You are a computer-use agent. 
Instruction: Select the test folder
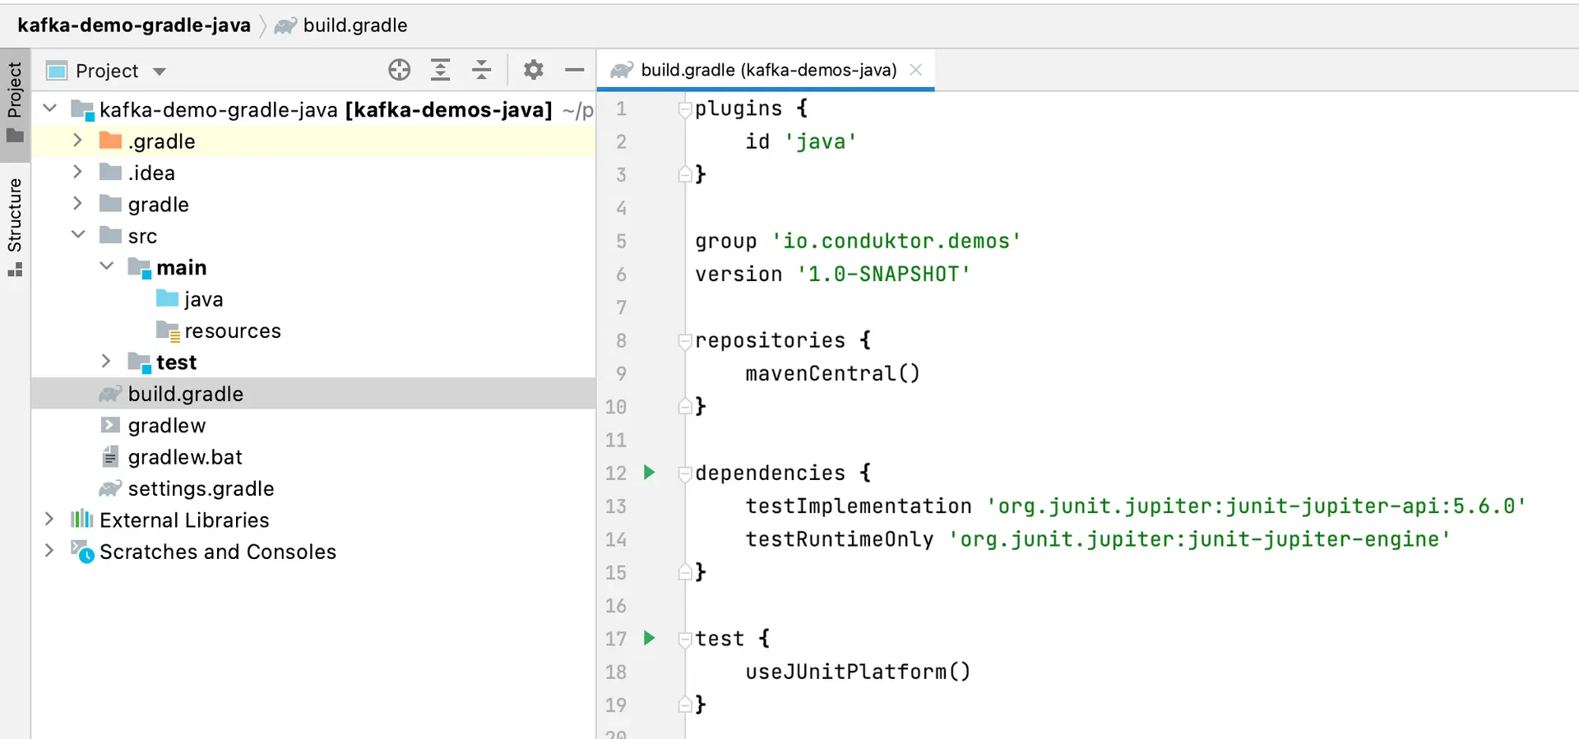313,362
